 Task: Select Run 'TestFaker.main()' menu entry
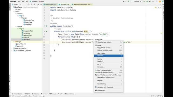click(x=109, y=70)
